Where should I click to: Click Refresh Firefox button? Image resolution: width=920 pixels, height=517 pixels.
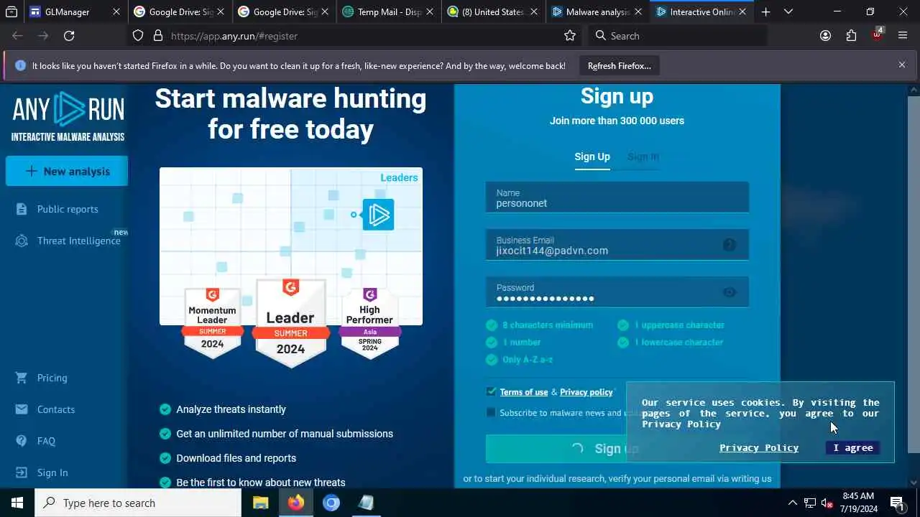click(620, 65)
